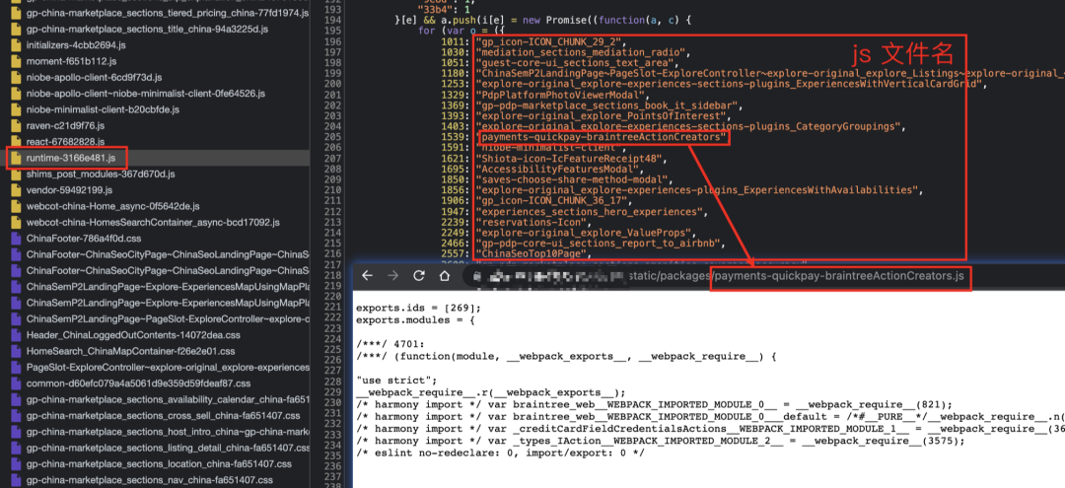Screen dimensions: 1065x488
Task: Click the __webpack_require__.r(__webpack_exports__) line
Action: 491,392
